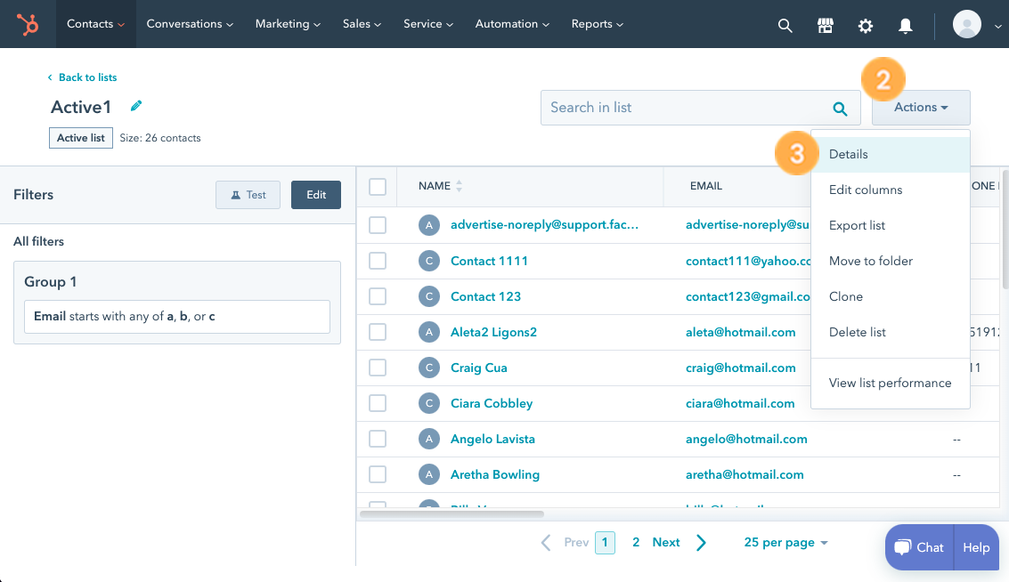This screenshot has height=582, width=1009.
Task: Click the EMAIL column header
Action: pos(706,186)
